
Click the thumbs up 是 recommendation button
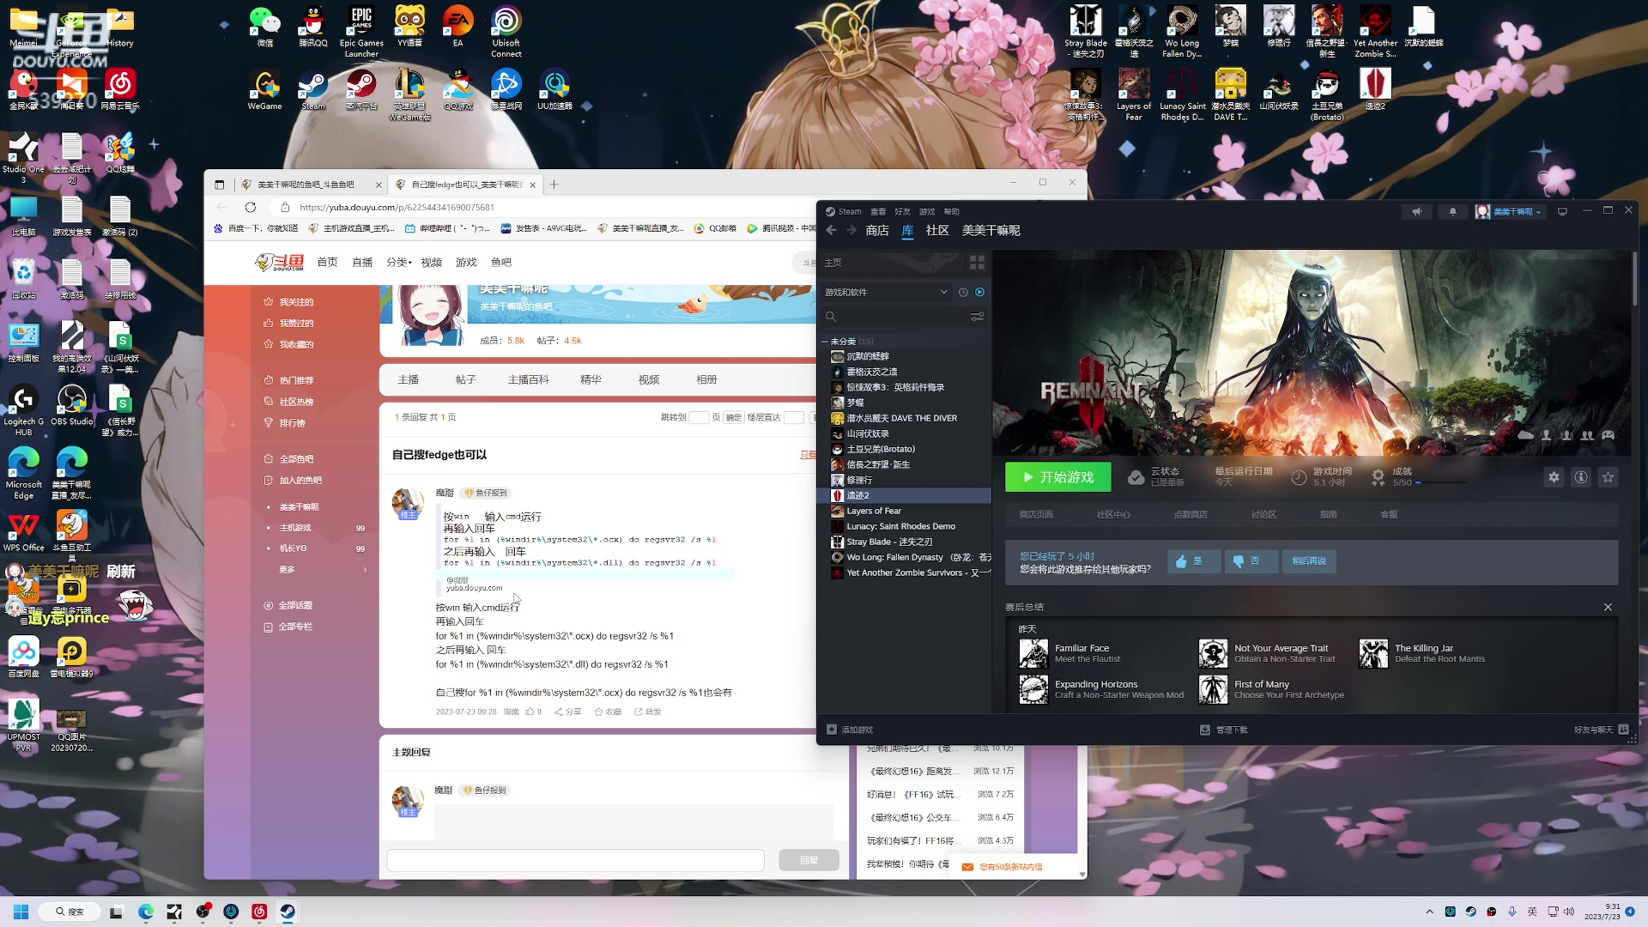click(x=1193, y=561)
